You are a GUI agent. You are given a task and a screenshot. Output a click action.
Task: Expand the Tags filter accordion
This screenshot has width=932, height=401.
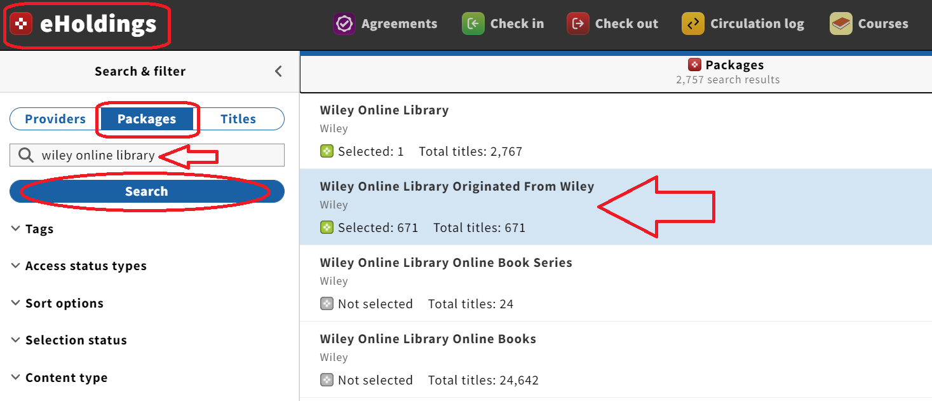click(33, 229)
